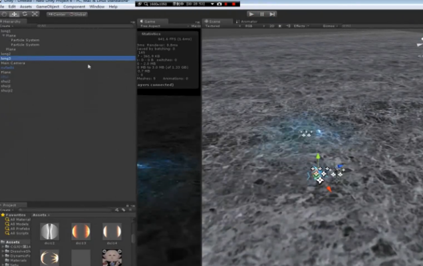
Task: Select the Hand tool in the toolbar
Action: tap(5, 14)
